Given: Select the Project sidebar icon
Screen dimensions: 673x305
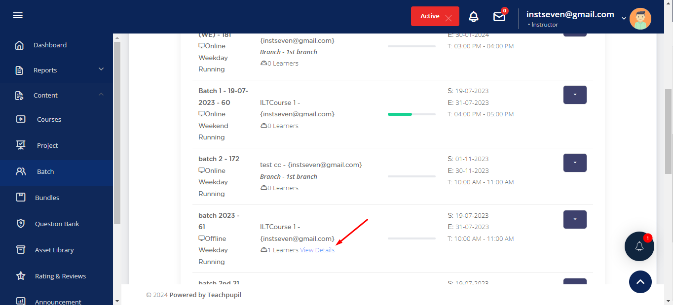Looking at the screenshot, I should pos(21,145).
